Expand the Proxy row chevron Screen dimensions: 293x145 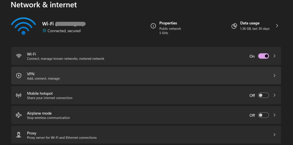(274, 135)
